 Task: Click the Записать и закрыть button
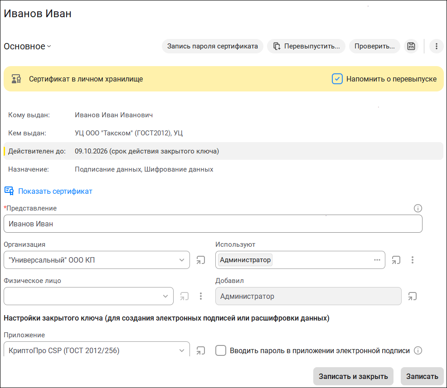(x=353, y=376)
